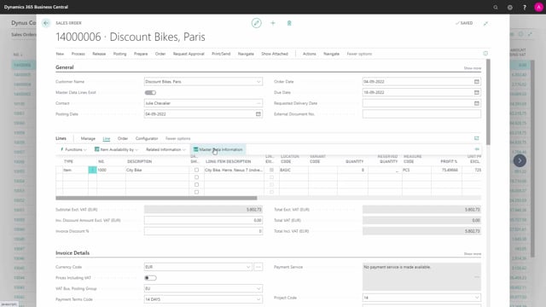Switch to Manage tab in Lines
Screen dimensions: 546x307
tap(88, 138)
